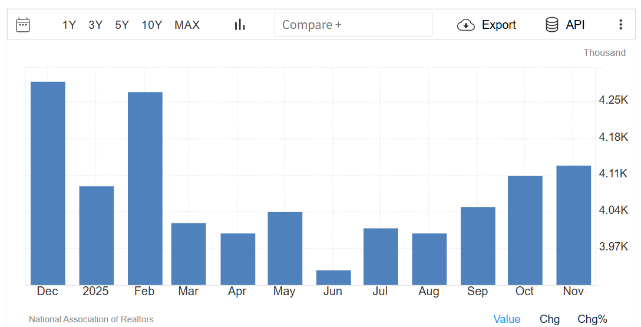This screenshot has height=327, width=641.
Task: Click the National Association of Realtors source
Action: click(91, 319)
